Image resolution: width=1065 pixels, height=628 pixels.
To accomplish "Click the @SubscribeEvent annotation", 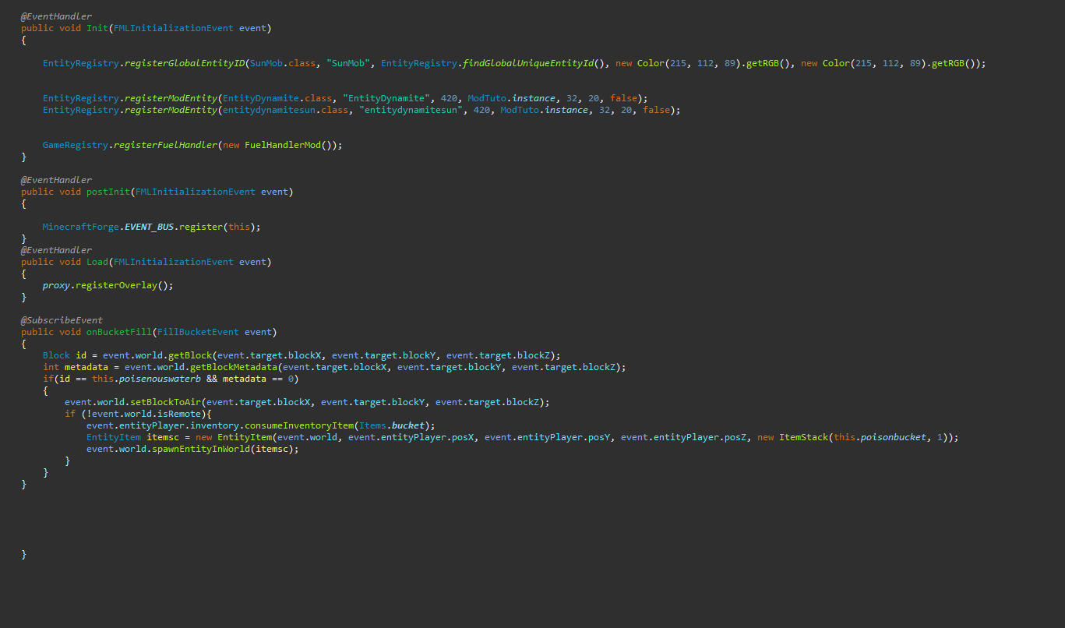I will point(62,320).
